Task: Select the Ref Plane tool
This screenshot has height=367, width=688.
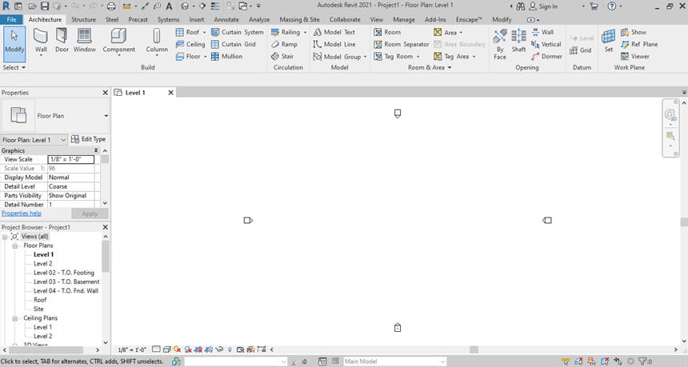Action: coord(639,44)
